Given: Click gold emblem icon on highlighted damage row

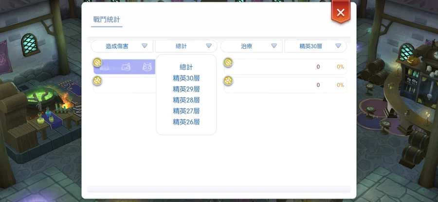Looking at the screenshot, I should [97, 62].
